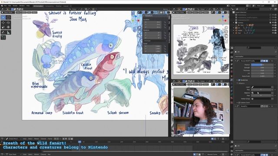The image size is (278, 156).
Task: Toggle first Noise modifier render display
Action: pos(267,61)
